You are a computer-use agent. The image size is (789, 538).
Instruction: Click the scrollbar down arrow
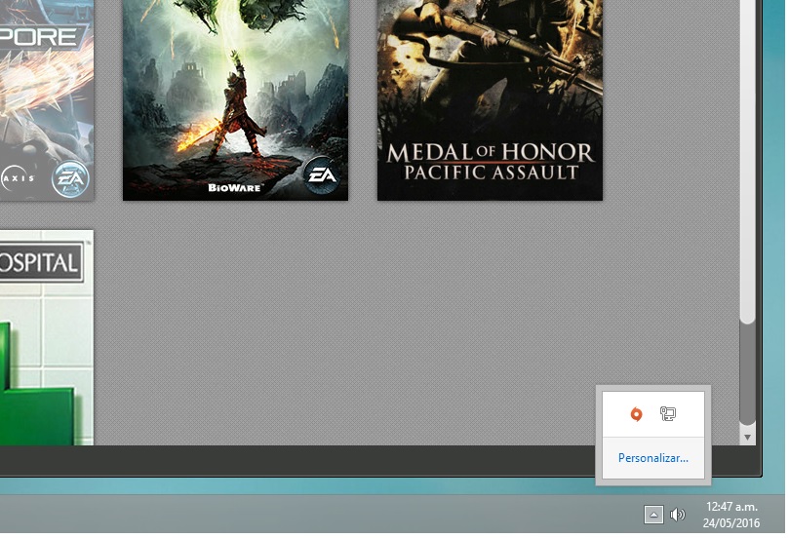747,438
